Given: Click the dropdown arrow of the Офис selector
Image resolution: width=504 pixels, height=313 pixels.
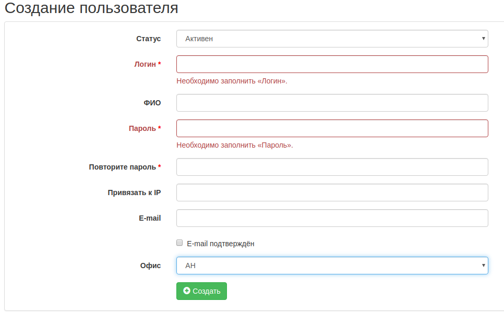Looking at the screenshot, I should (483, 266).
